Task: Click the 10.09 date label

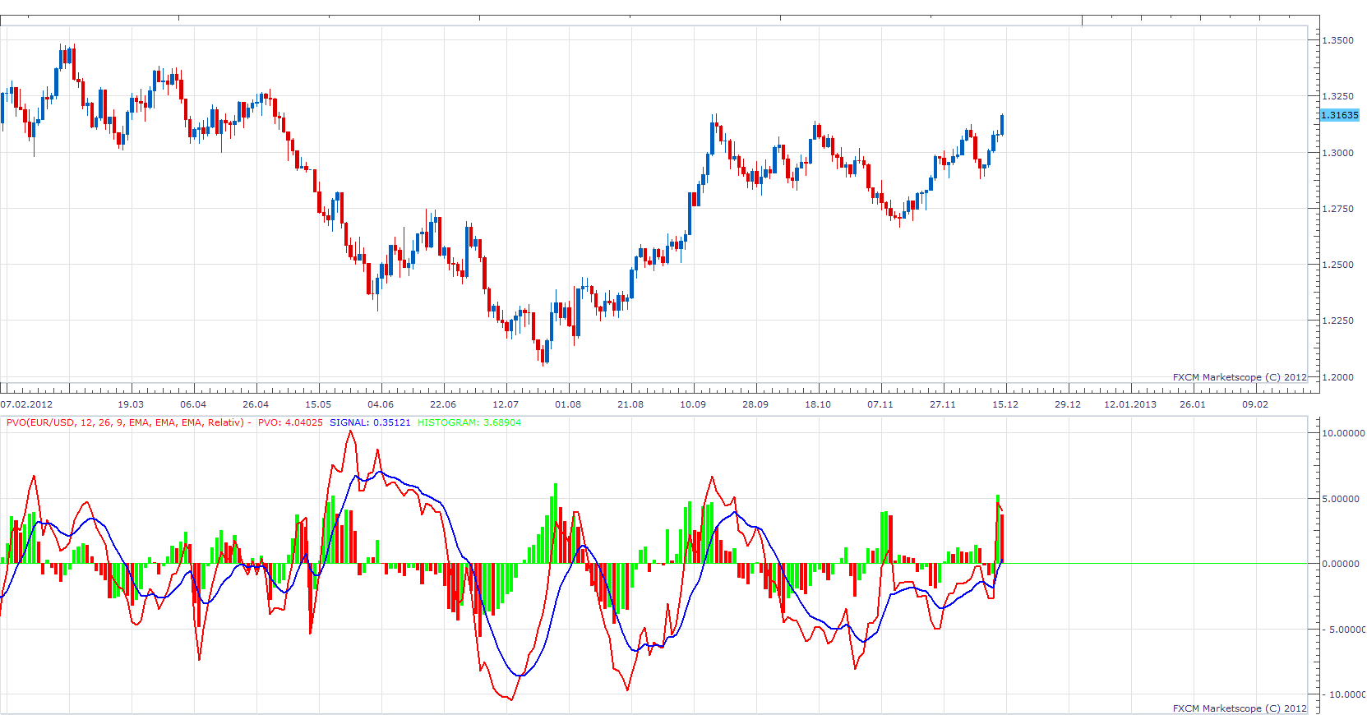Action: coord(693,404)
